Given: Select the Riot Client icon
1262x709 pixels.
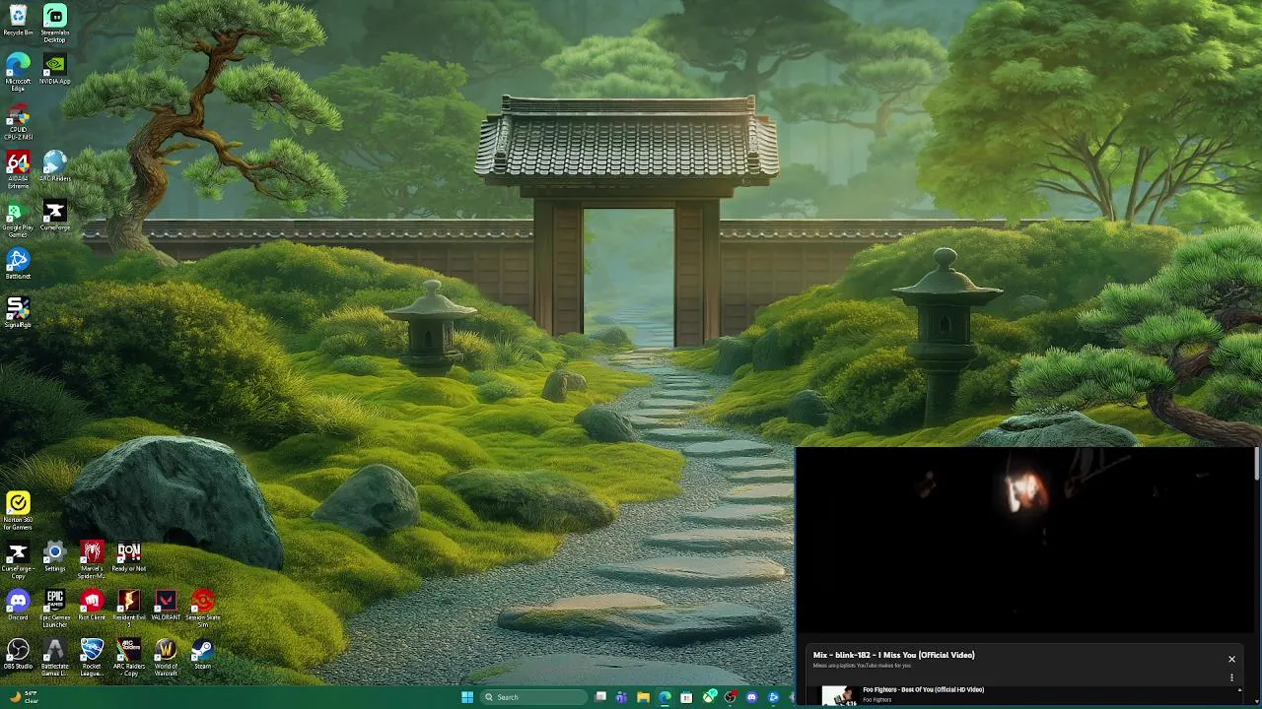Looking at the screenshot, I should click(x=92, y=605).
